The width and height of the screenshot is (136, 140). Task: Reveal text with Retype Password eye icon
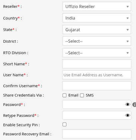(128, 115)
